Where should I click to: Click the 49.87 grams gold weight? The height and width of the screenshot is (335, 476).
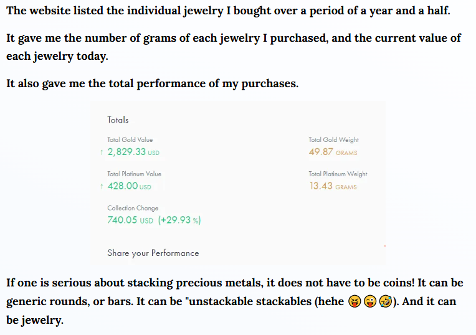(333, 152)
